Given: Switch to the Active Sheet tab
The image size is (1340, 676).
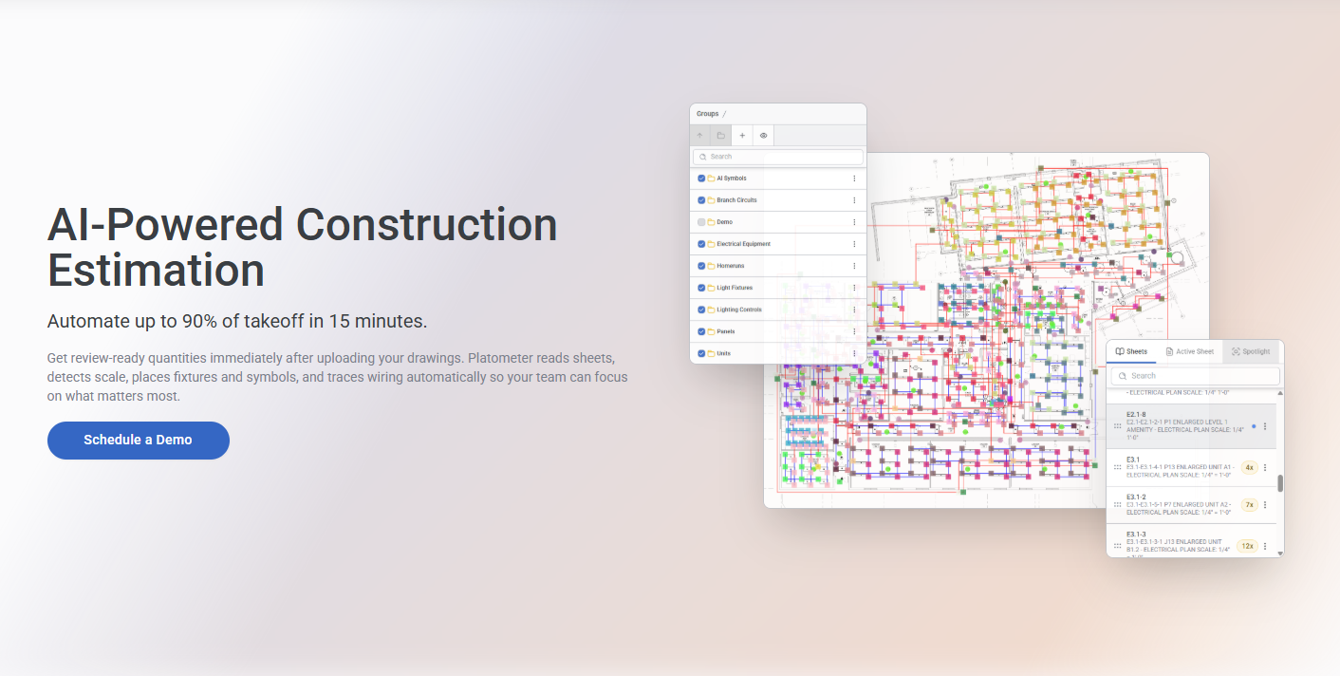Looking at the screenshot, I should point(1190,351).
